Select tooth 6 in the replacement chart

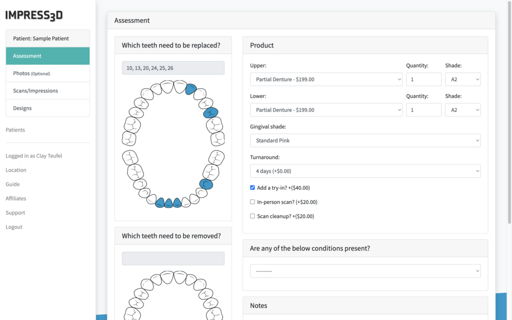tap(147, 94)
